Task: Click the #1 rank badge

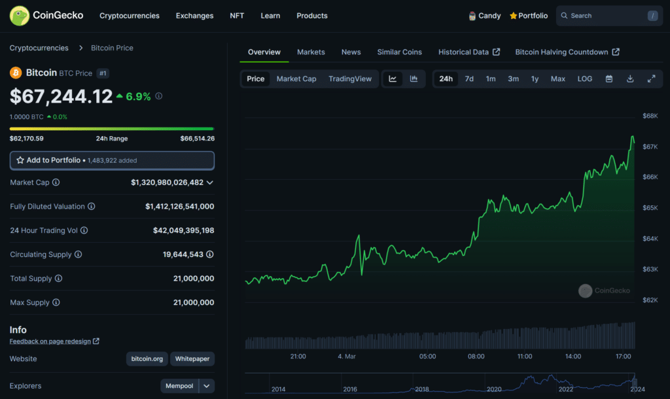Action: 103,73
